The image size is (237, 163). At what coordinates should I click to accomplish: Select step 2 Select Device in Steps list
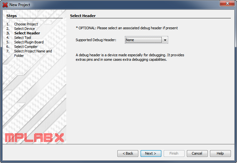coord(24,29)
